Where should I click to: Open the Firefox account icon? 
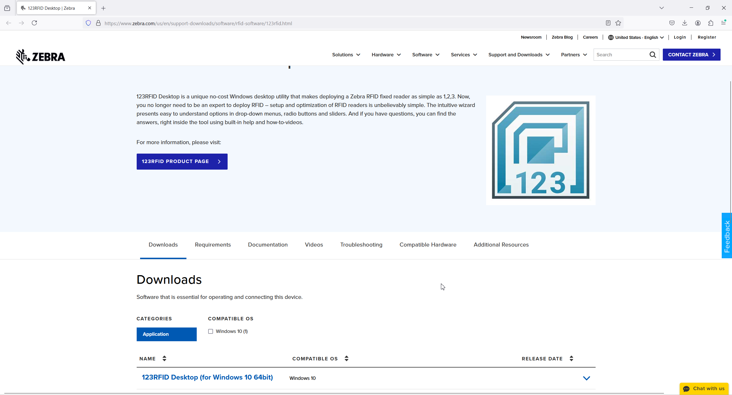[698, 23]
